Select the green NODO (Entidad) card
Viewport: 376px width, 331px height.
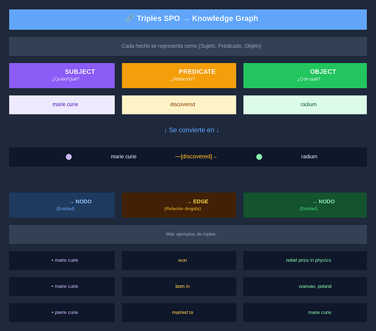tap(305, 205)
